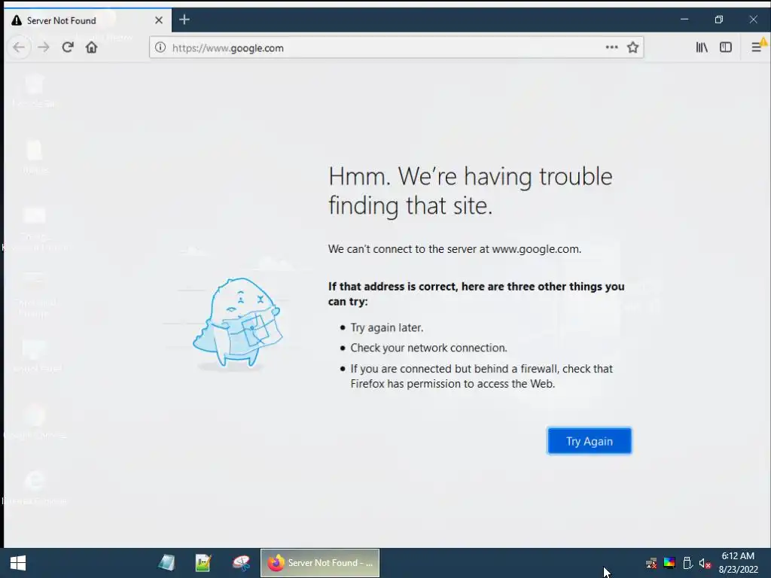Open the page actions three-dot menu
Viewport: 771px width, 578px height.
pos(611,47)
